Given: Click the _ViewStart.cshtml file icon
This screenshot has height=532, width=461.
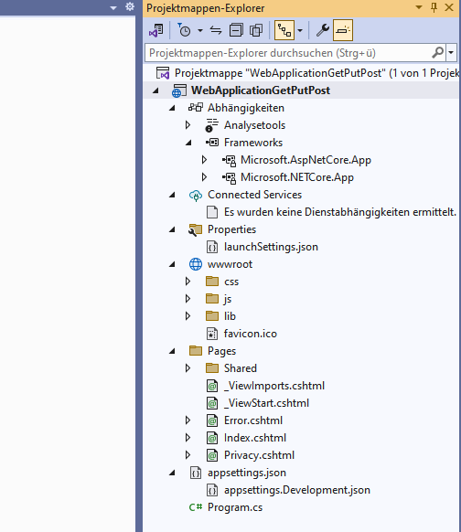Looking at the screenshot, I should pyautogui.click(x=212, y=403).
